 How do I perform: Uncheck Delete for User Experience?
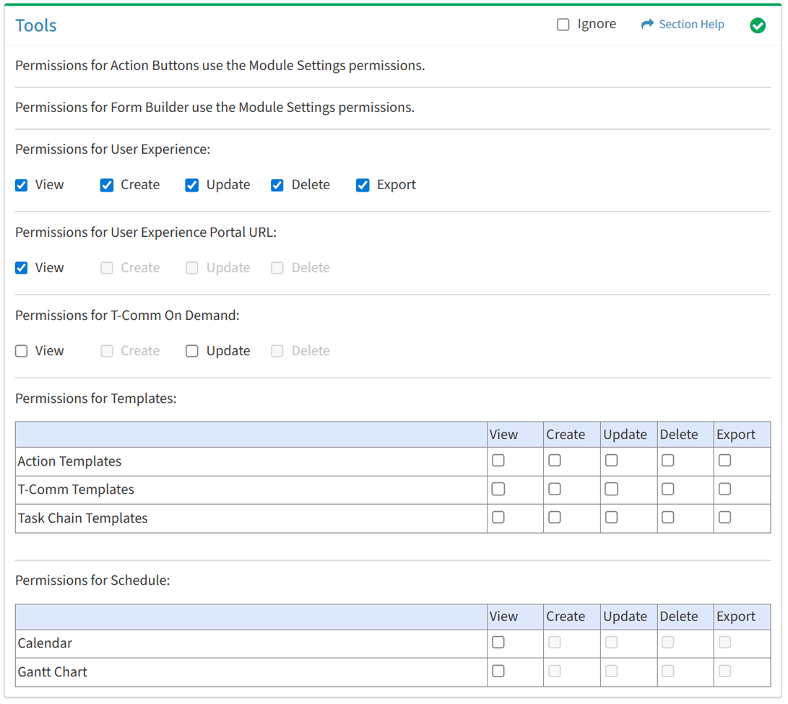(277, 186)
